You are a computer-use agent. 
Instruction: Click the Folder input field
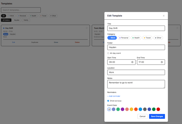point(136,47)
